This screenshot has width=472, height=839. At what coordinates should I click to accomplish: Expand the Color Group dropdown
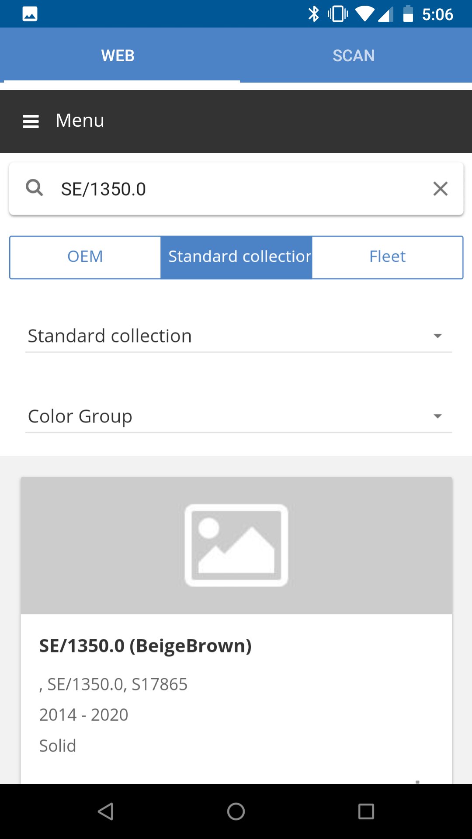click(238, 416)
